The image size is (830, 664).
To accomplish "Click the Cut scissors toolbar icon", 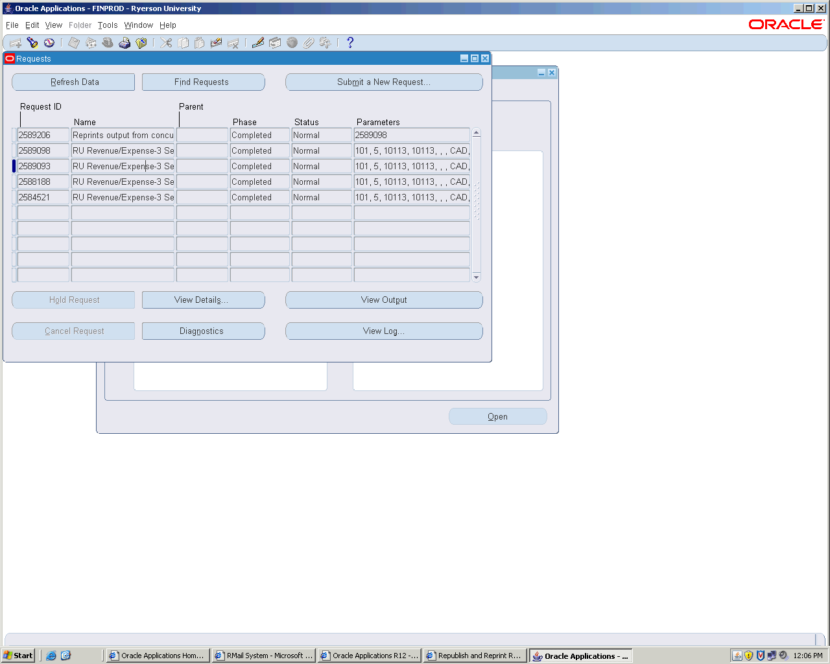I will [x=167, y=43].
